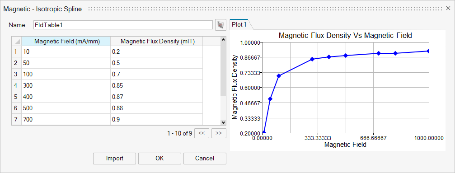This screenshot has width=455, height=173.
Task: Select the Magnetic Flux Density (mIT) column header
Action: (x=156, y=41)
